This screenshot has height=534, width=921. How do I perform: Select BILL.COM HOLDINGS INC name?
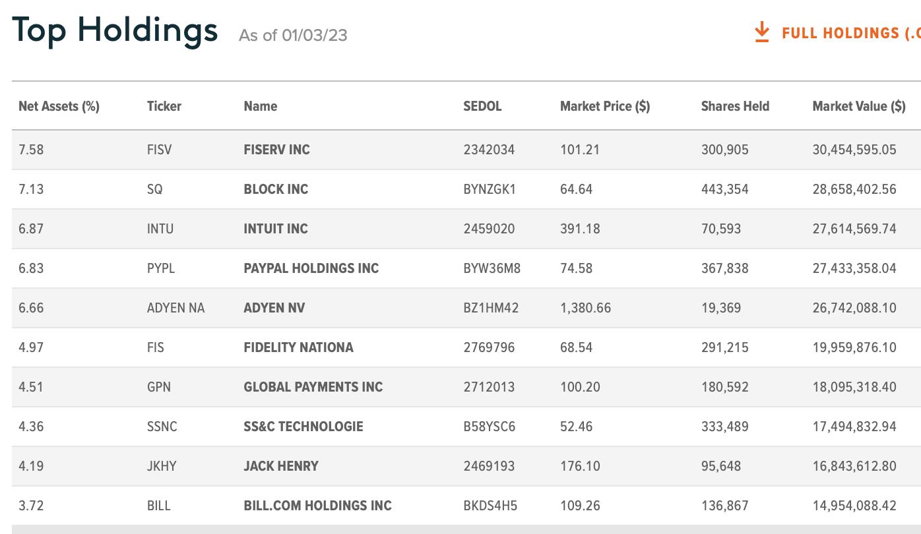click(x=318, y=506)
